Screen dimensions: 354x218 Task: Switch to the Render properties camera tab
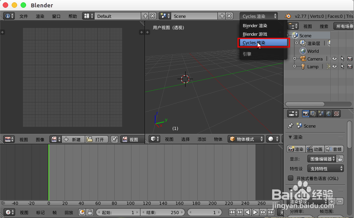click(x=305, y=114)
